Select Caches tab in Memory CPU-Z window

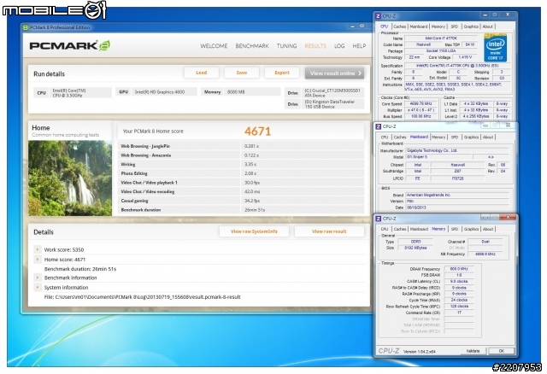pyautogui.click(x=400, y=229)
